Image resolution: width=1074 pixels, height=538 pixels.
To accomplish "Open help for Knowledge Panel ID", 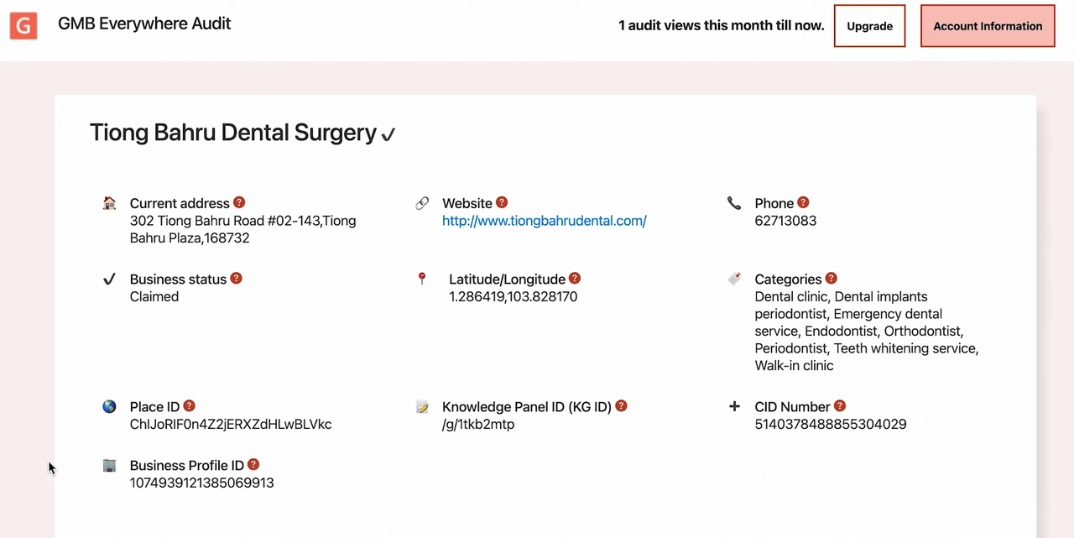I will pyautogui.click(x=622, y=405).
